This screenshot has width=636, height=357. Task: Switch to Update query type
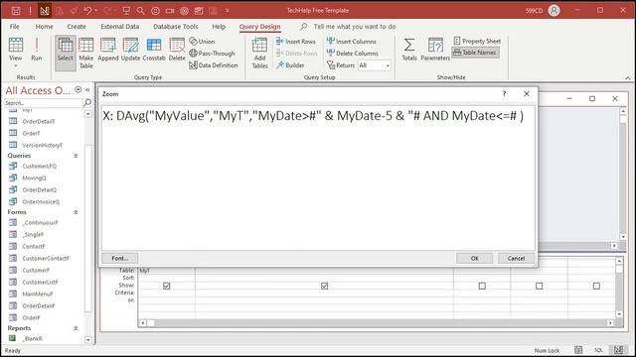130,50
